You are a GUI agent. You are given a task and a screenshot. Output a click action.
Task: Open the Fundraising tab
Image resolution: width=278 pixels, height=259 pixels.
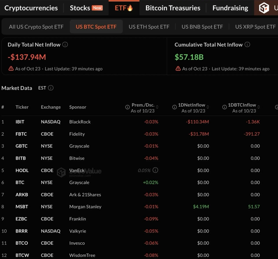[x=230, y=8]
